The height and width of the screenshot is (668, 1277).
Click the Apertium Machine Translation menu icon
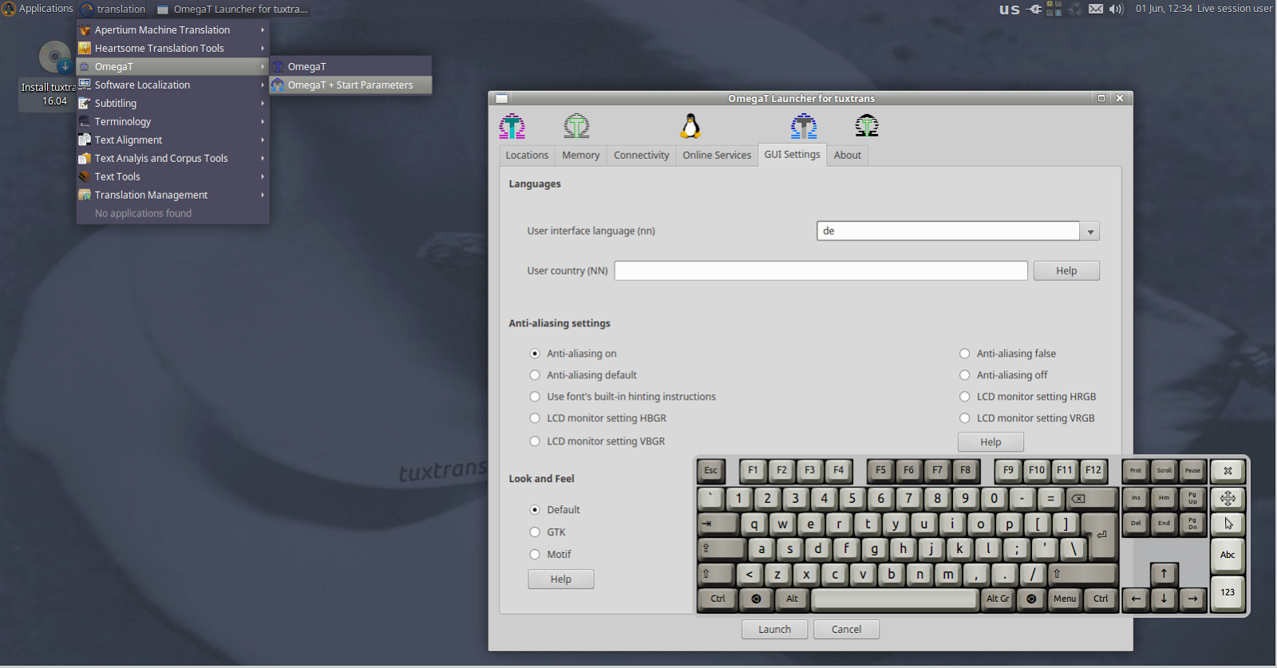coord(85,30)
